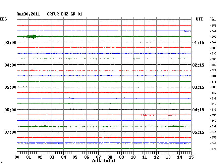Select minute tick label 05
This screenshot has width=218, height=166.
(x=75, y=157)
